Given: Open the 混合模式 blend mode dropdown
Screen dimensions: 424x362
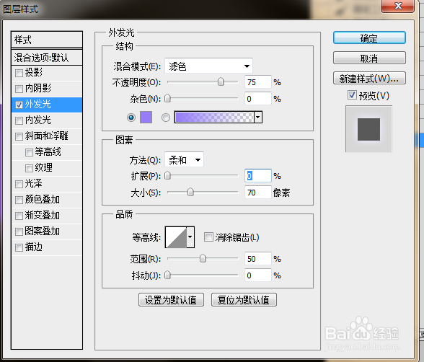Looking at the screenshot, I should point(208,66).
